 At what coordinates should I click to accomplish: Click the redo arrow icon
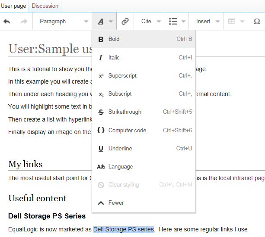(24, 21)
